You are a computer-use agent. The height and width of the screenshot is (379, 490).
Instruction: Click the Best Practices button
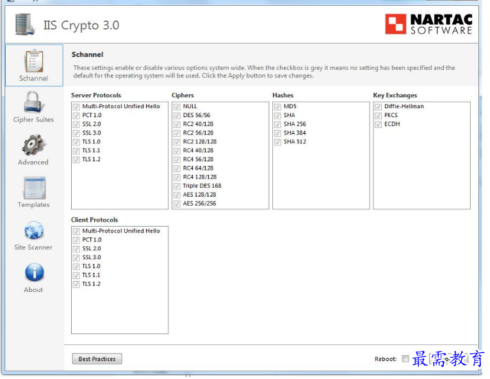click(x=97, y=359)
